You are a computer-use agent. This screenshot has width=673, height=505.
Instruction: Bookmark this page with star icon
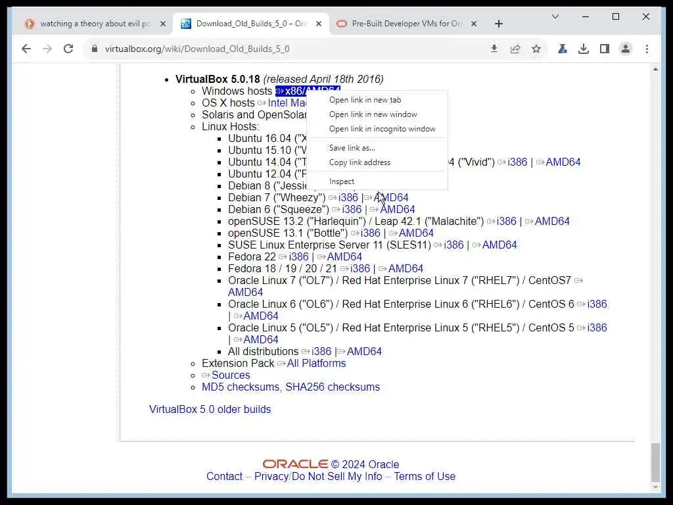pyautogui.click(x=536, y=49)
